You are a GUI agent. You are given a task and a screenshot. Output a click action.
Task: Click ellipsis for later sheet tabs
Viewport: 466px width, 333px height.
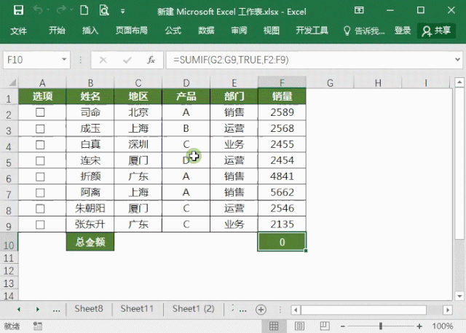click(x=243, y=310)
